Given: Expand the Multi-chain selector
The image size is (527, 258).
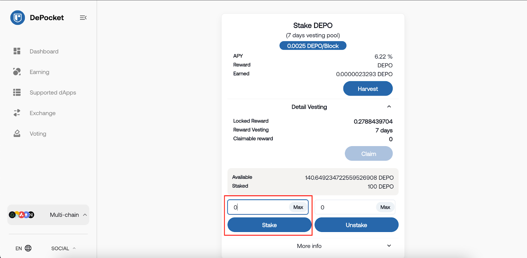Looking at the screenshot, I should coord(48,215).
